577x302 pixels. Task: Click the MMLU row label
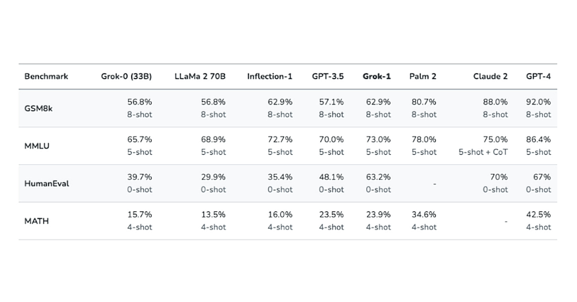pos(38,146)
